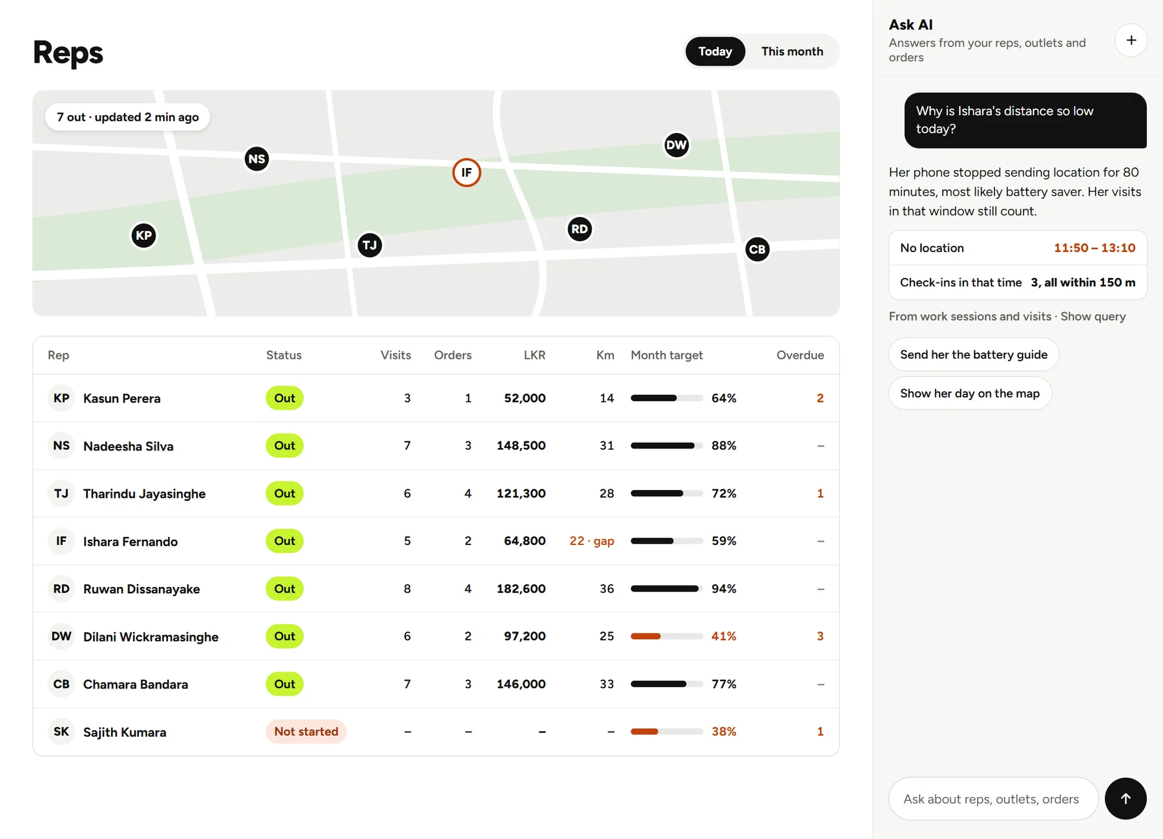Image resolution: width=1163 pixels, height=839 pixels.
Task: Click Sajith Kumara's SK avatar in the table
Action: [x=61, y=732]
